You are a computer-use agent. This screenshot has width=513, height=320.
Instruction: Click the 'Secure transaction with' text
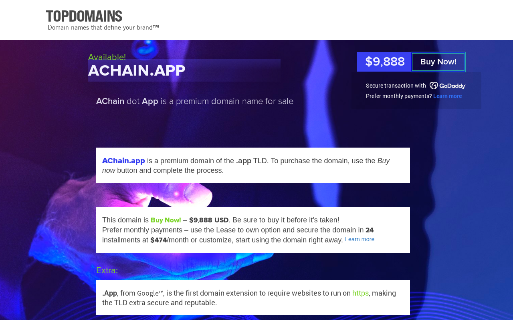396,86
